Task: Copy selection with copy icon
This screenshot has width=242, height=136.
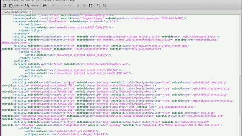Action: pyautogui.click(x=84, y=6)
